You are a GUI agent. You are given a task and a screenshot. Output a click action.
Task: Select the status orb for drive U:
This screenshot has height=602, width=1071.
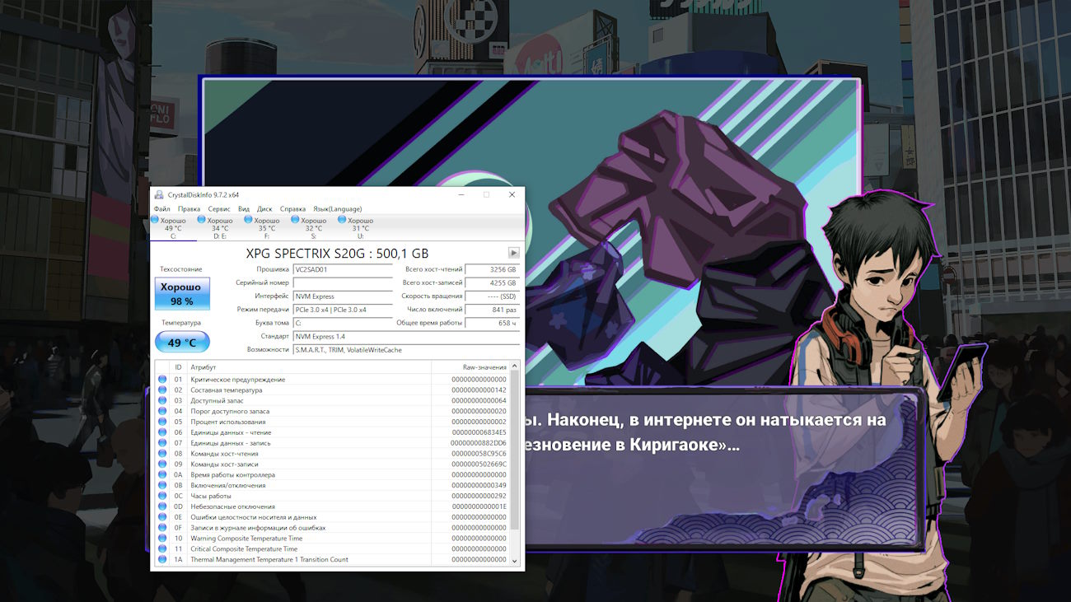(342, 220)
